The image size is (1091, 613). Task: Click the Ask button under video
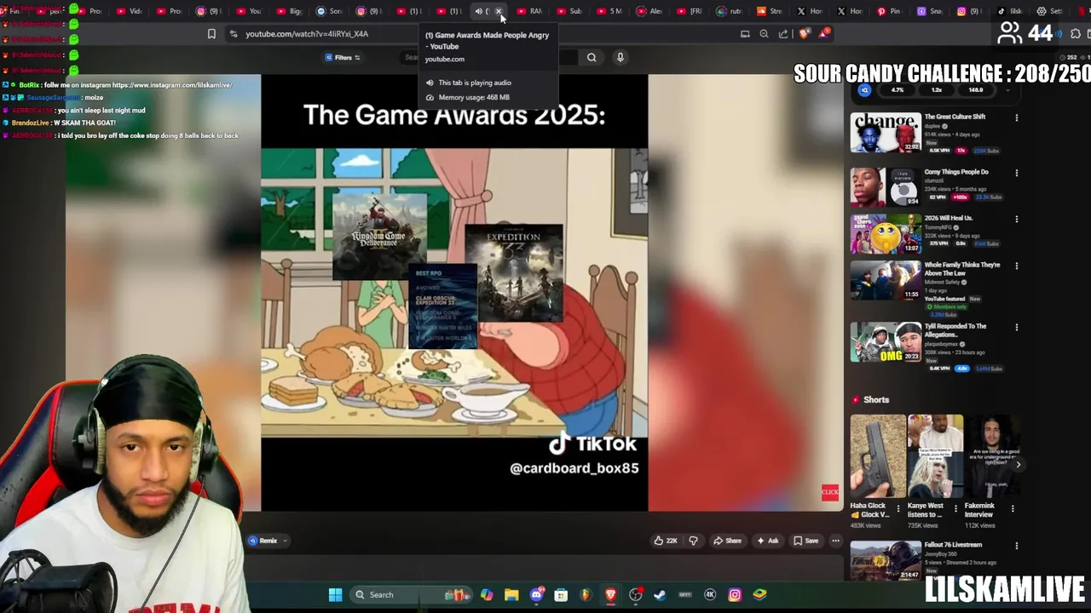(767, 541)
